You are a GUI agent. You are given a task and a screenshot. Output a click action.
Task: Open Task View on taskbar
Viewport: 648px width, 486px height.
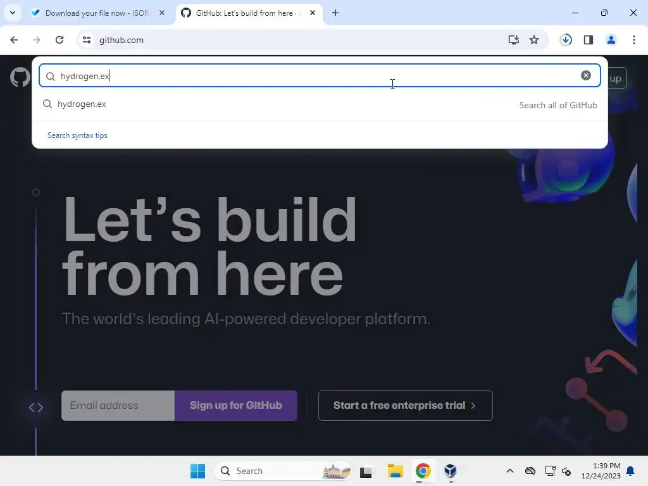pyautogui.click(x=366, y=471)
